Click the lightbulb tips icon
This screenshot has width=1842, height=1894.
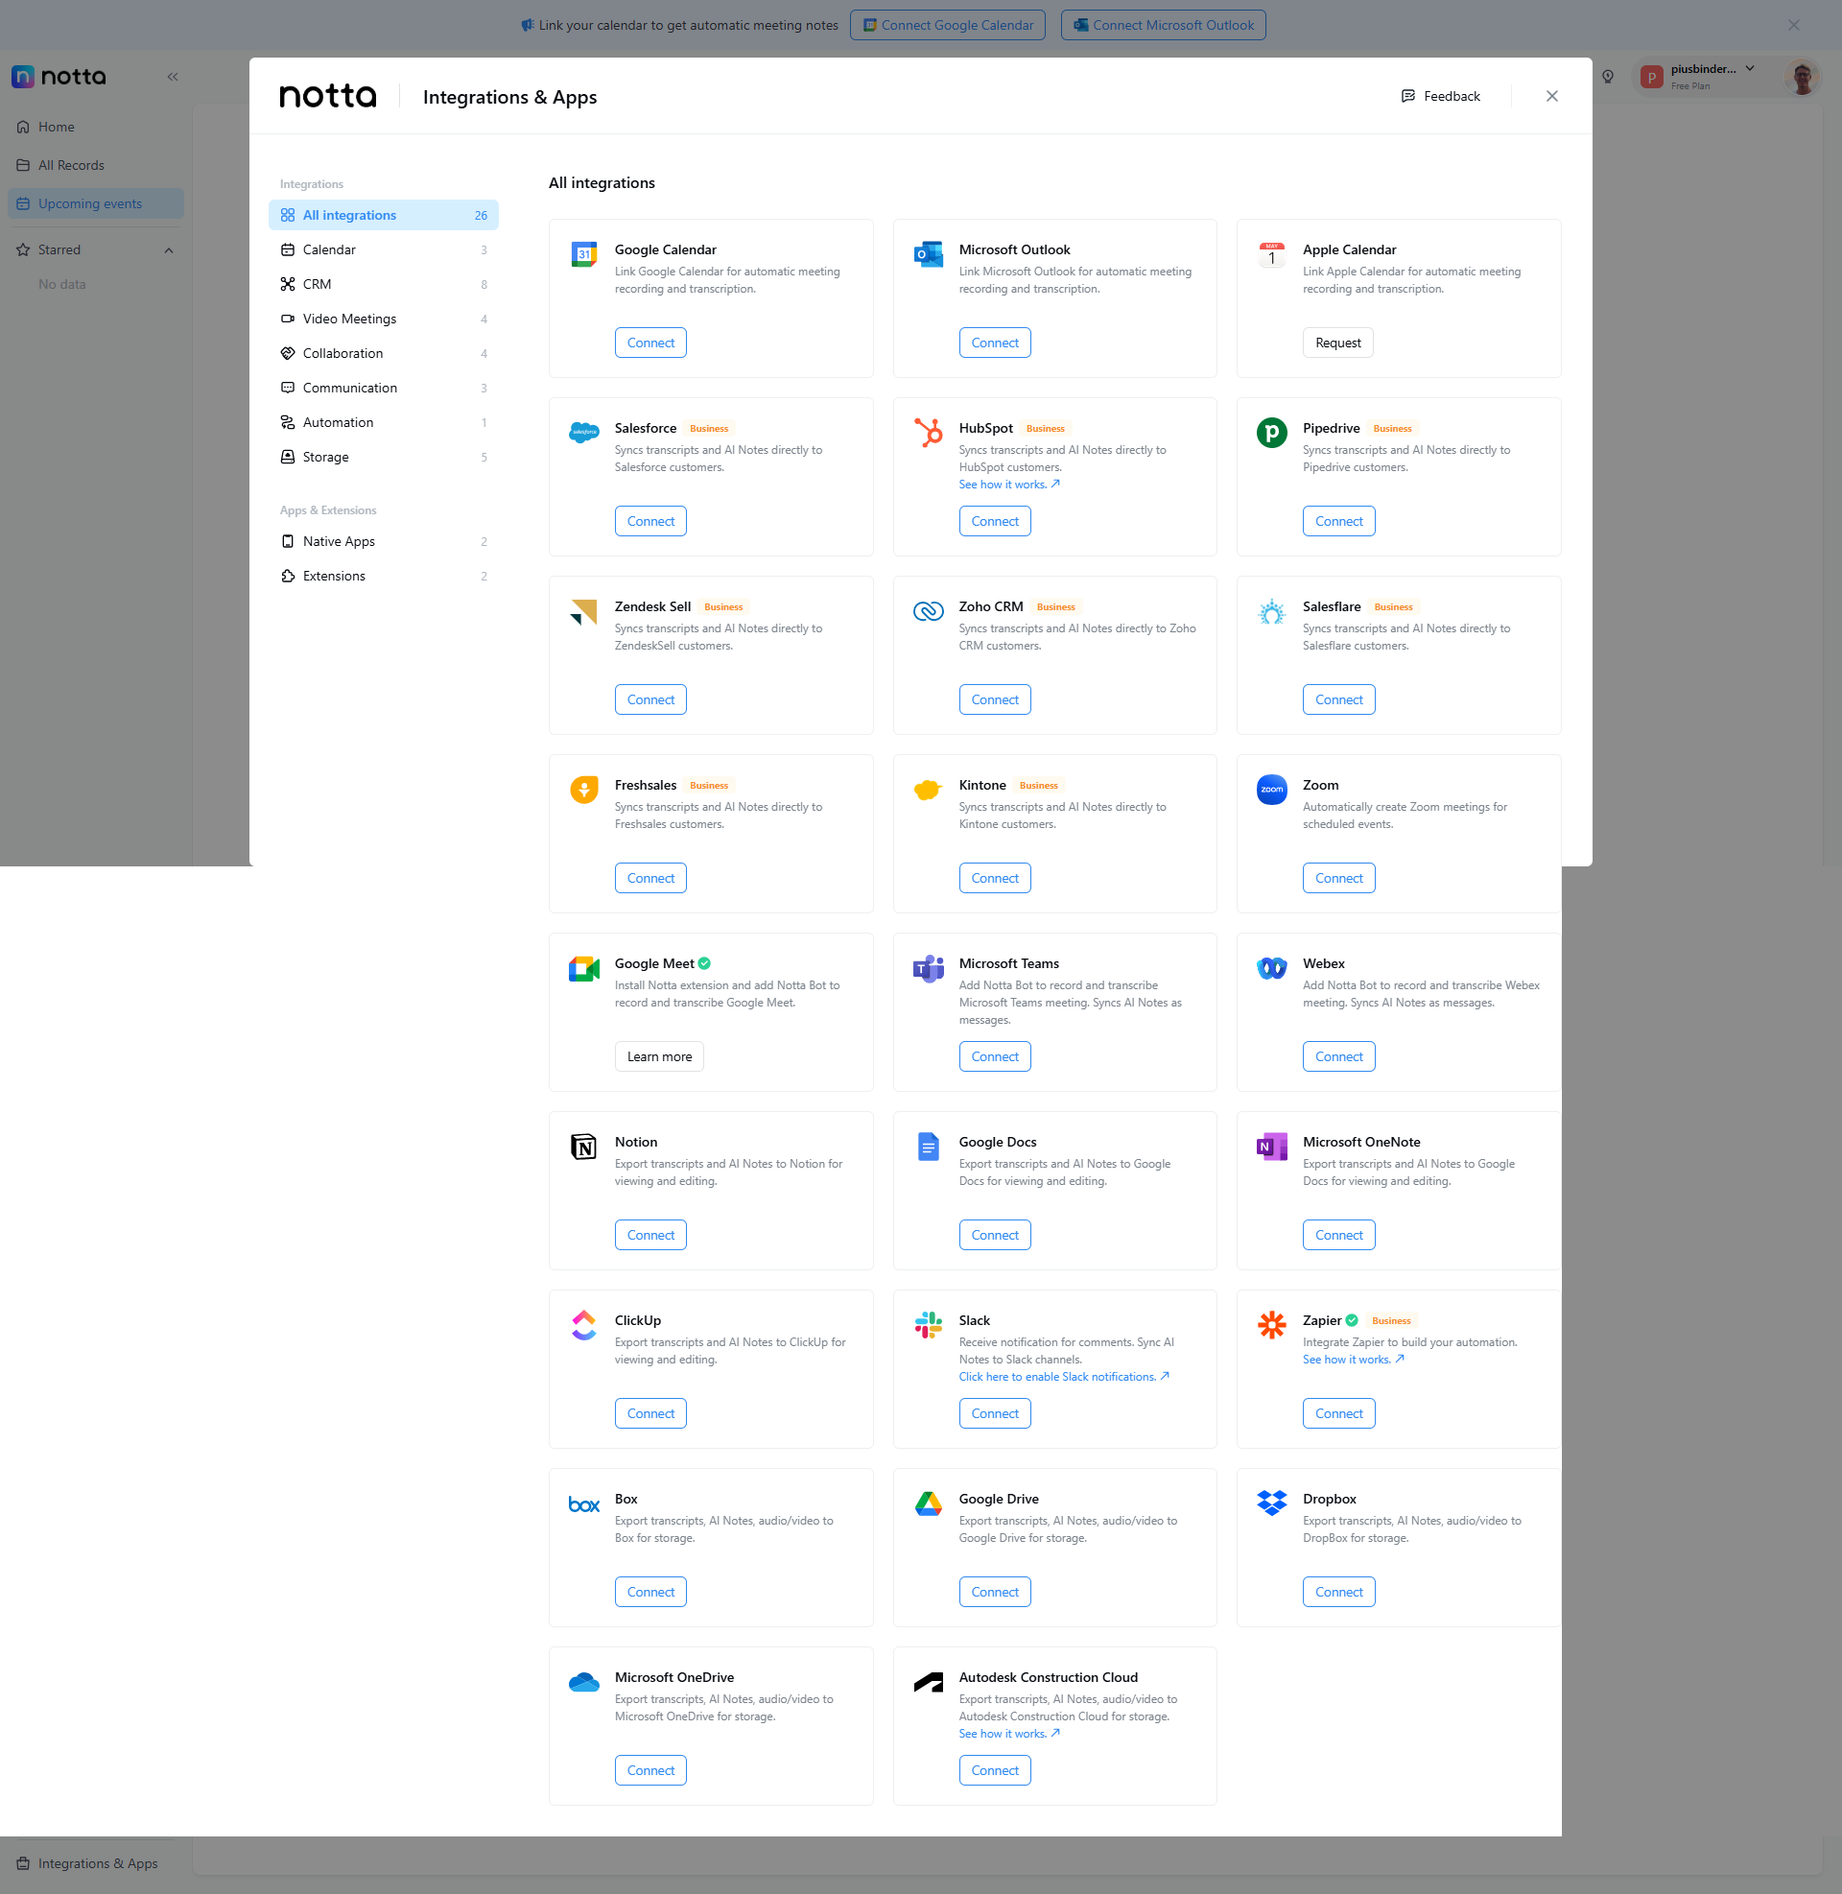(1607, 77)
